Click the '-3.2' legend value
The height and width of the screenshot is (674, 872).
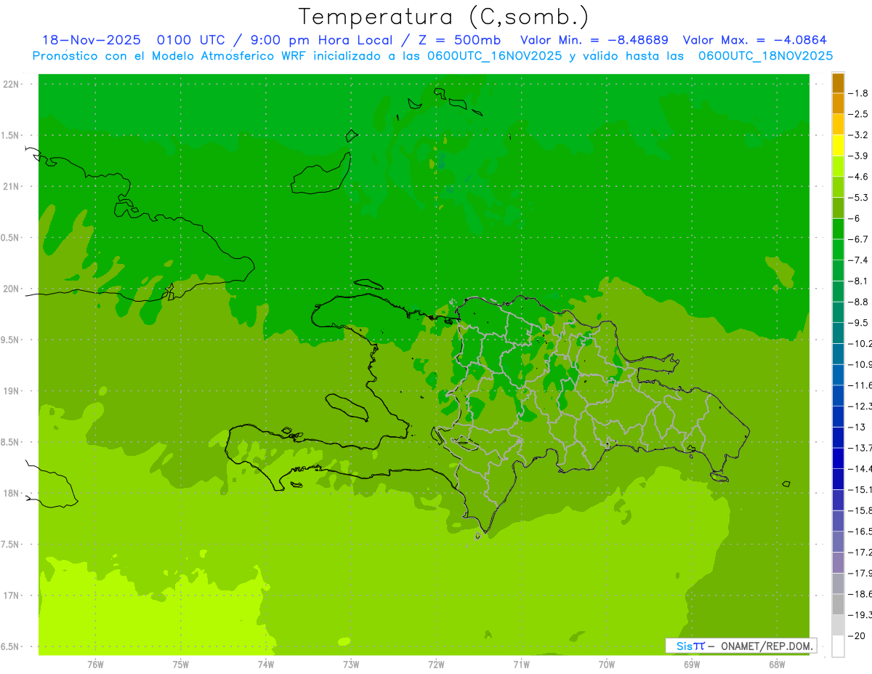click(x=859, y=135)
